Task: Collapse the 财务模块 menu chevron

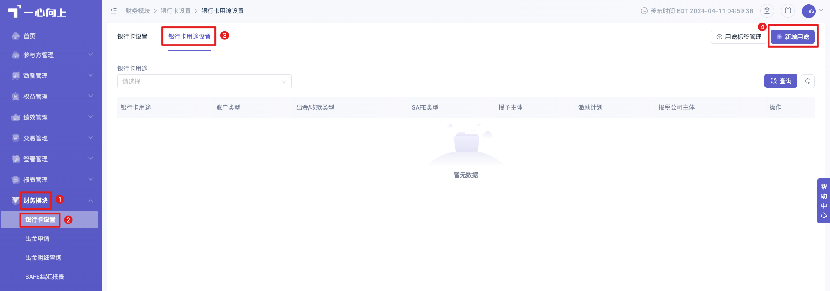Action: (91, 200)
